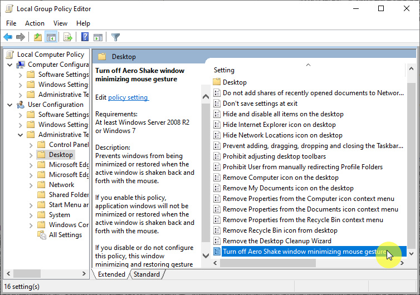Collapse the User Configuration tree node
Viewport: 420px width, 295px height.
[10, 105]
